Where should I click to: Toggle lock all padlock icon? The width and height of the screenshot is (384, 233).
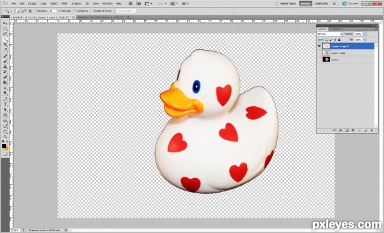[339, 40]
